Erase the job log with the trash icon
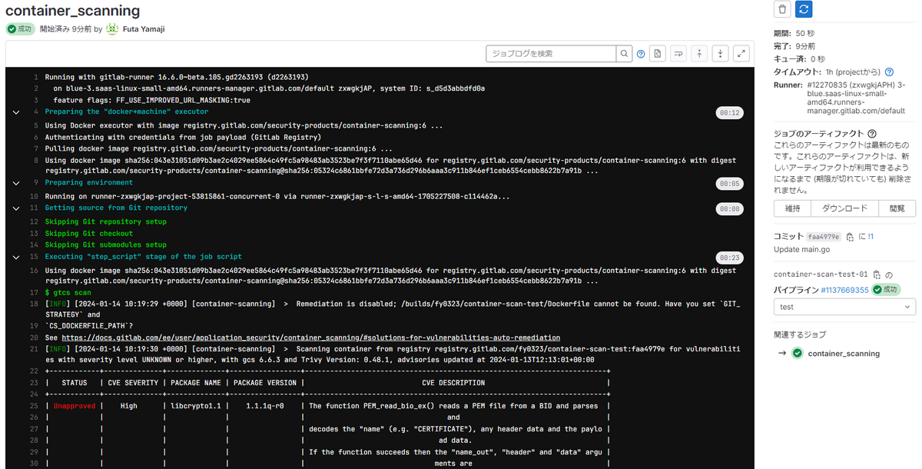The height and width of the screenshot is (469, 922). pos(782,8)
